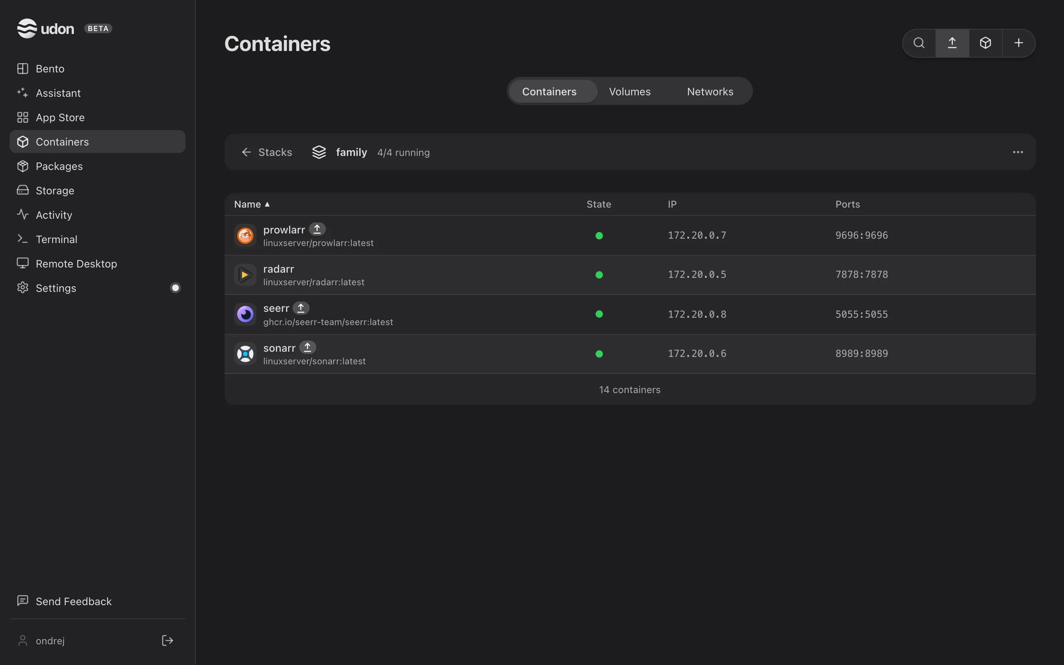Go to the App Store
This screenshot has height=665, width=1064.
pos(97,117)
